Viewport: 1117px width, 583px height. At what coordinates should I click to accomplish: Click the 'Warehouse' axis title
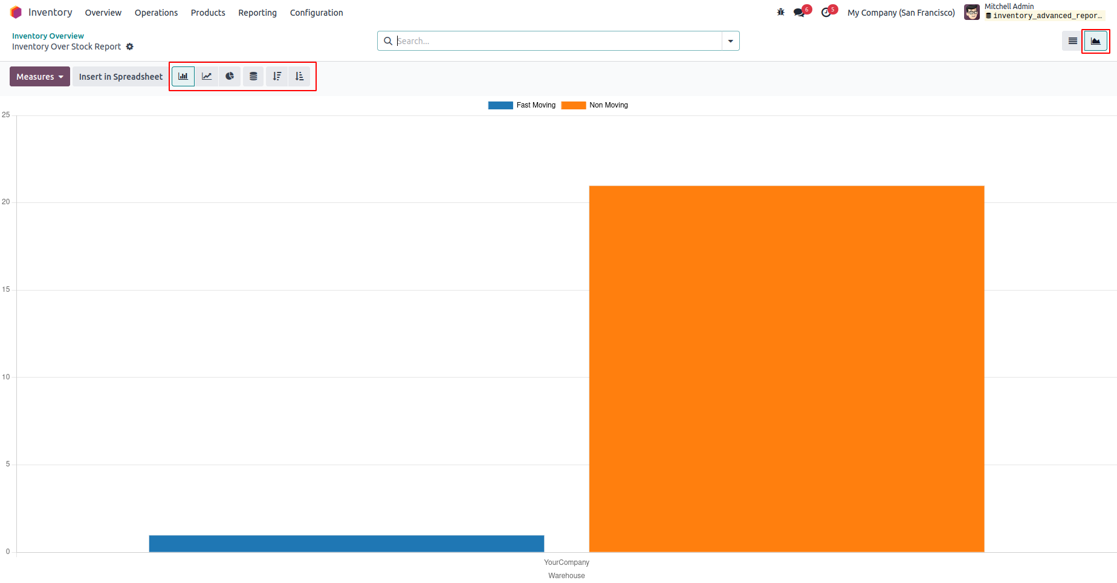(x=566, y=576)
